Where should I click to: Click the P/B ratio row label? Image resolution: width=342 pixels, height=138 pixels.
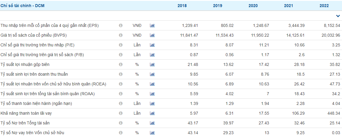[42, 55]
